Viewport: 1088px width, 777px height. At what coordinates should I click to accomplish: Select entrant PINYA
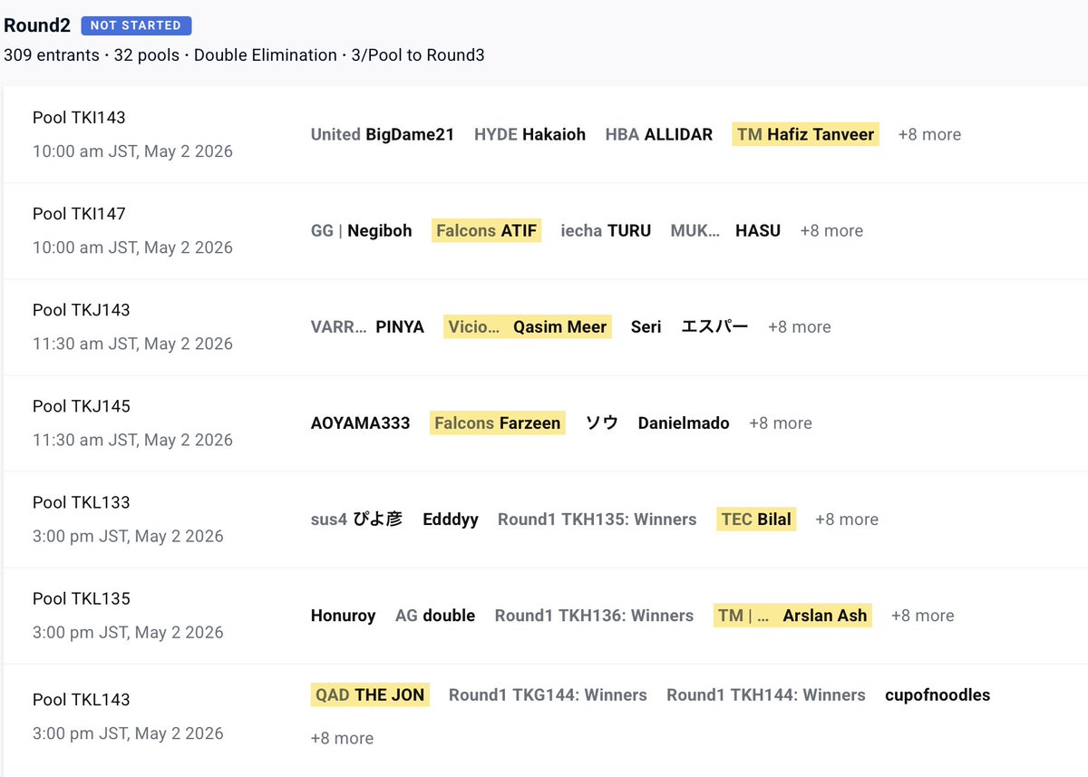coord(400,326)
